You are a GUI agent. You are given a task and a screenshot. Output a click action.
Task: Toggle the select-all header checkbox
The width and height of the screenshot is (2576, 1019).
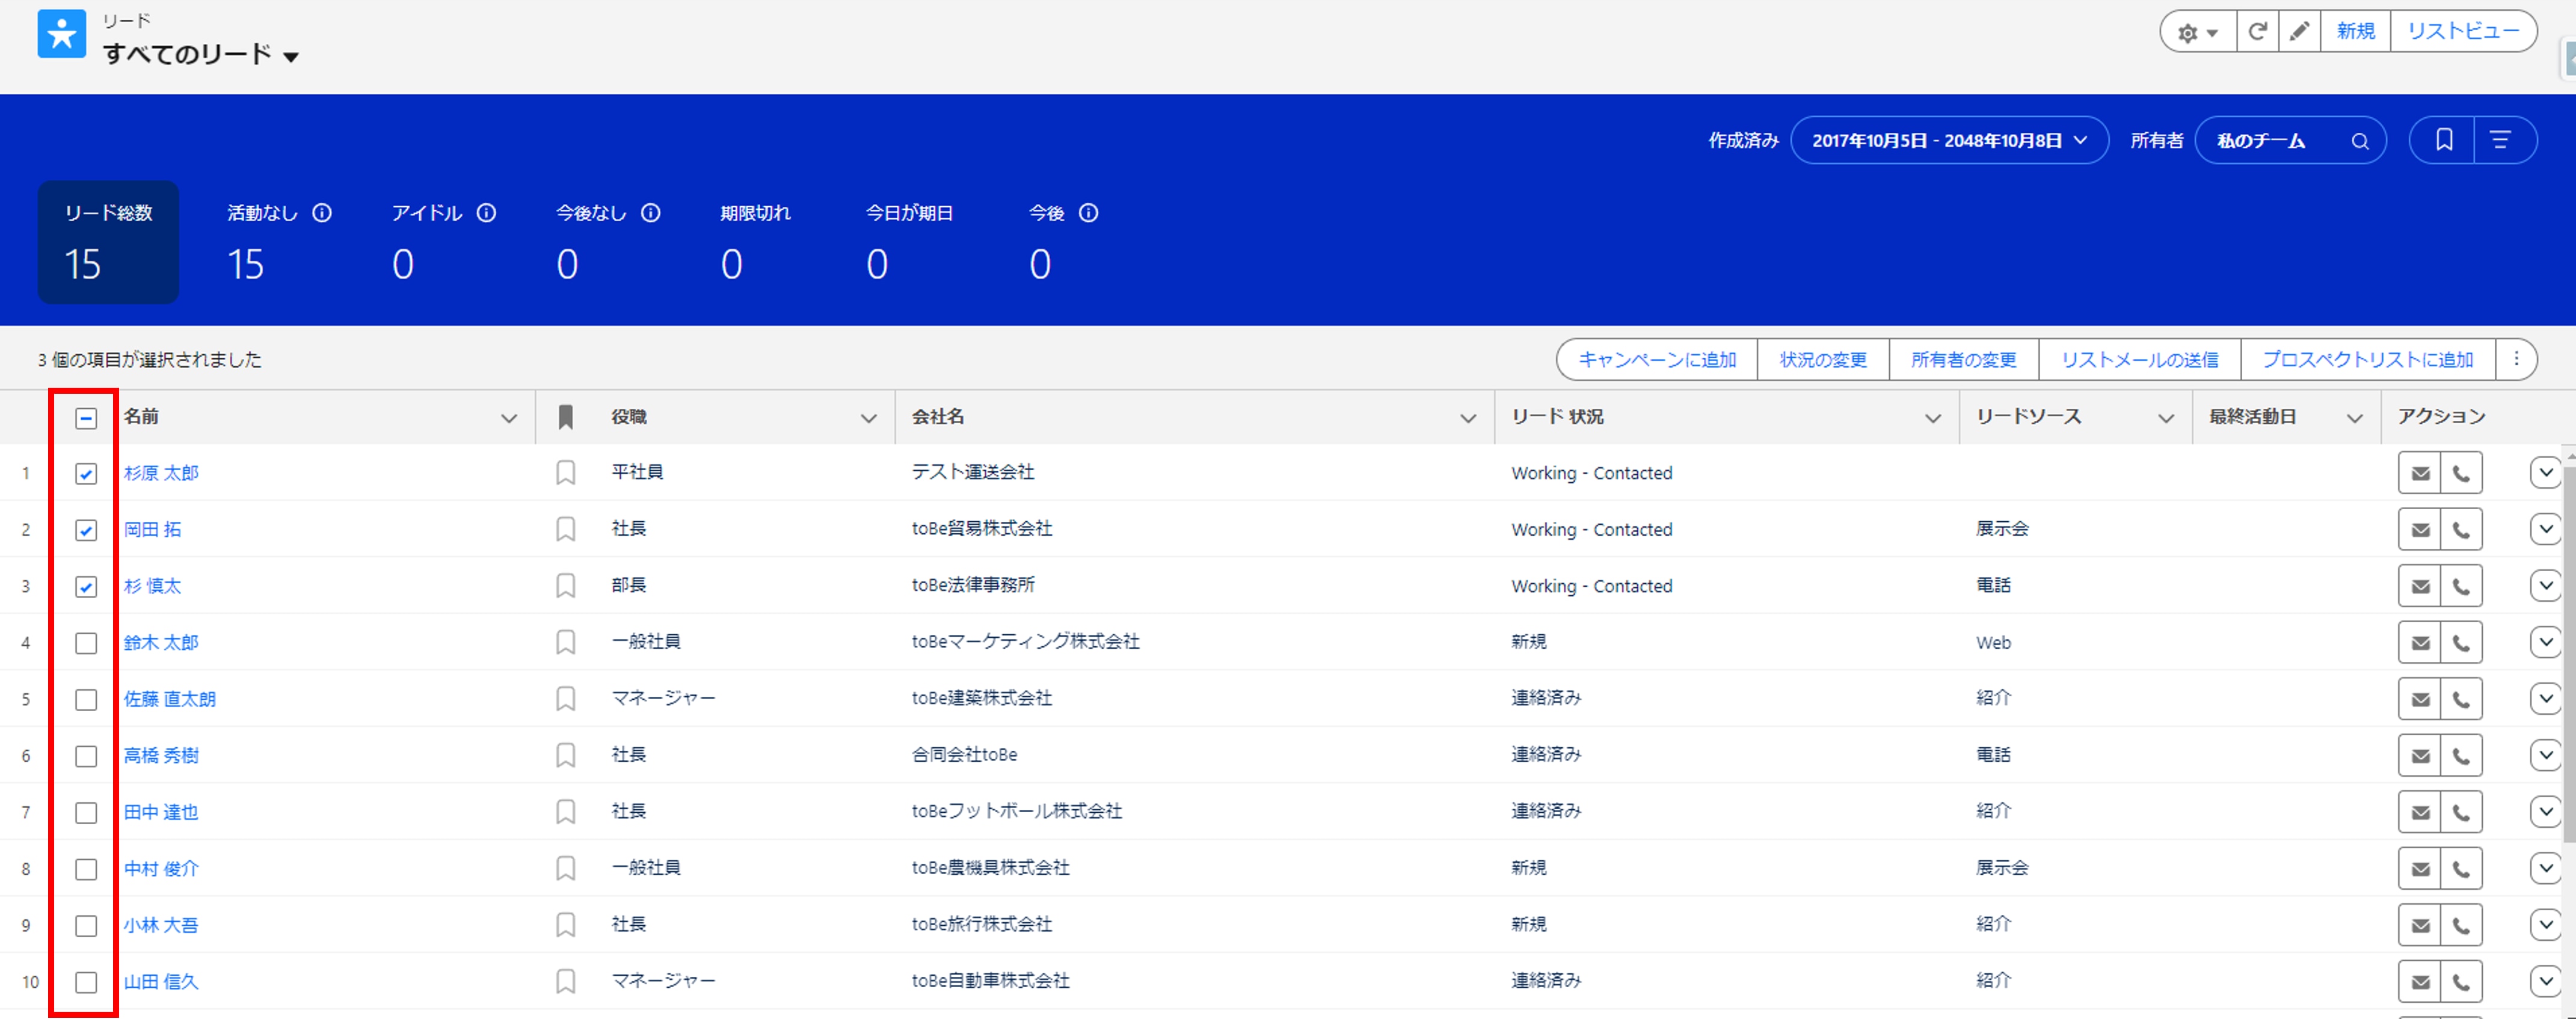tap(86, 418)
